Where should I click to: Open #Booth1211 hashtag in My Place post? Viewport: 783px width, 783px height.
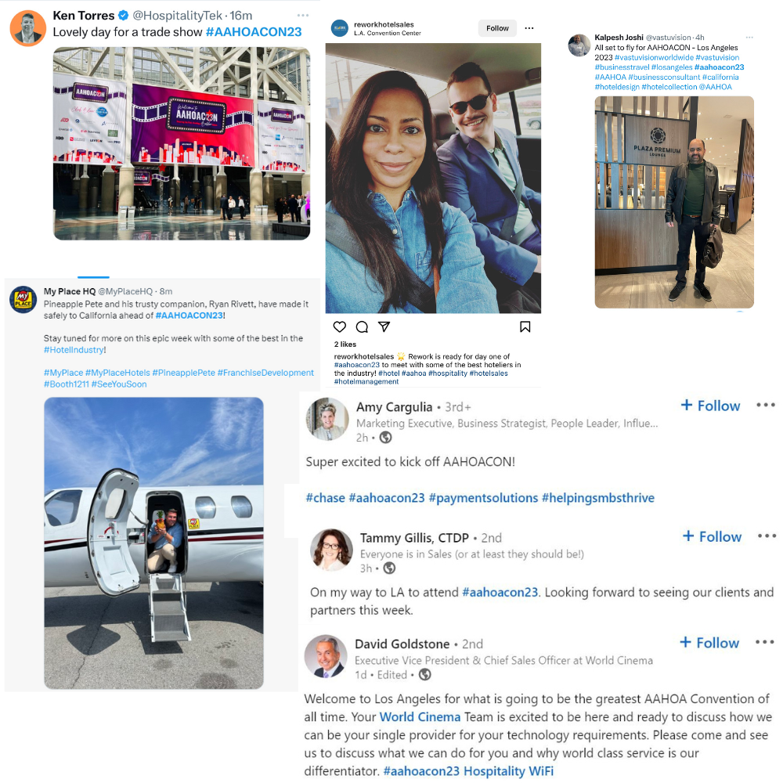67,384
